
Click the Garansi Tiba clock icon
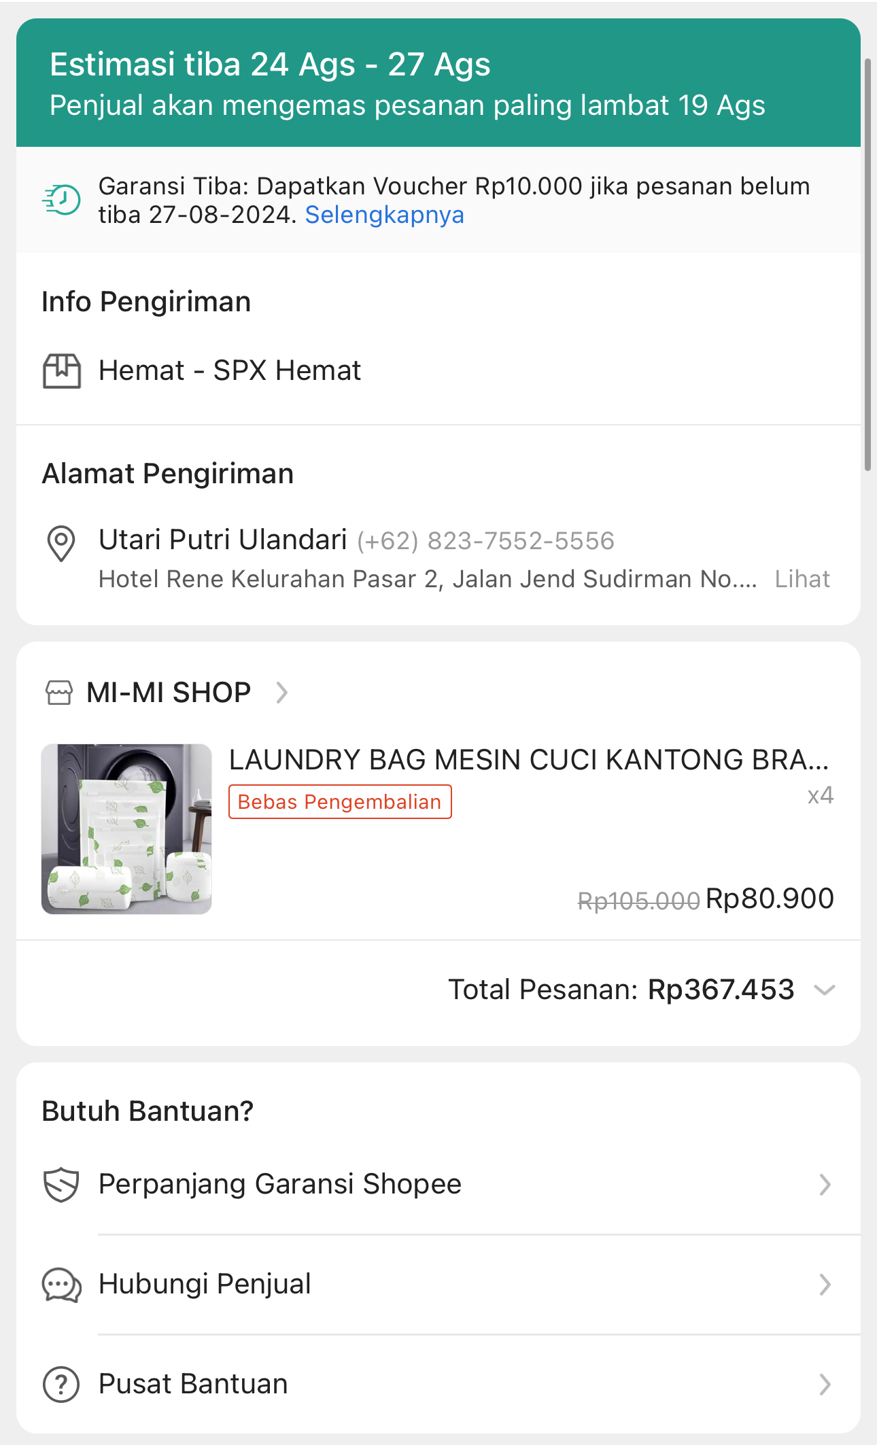click(62, 200)
